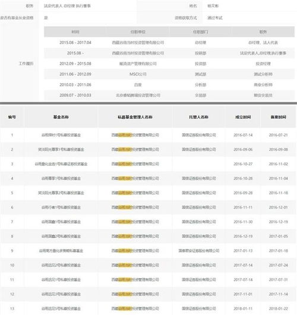
Task: Click 投资经理 in the 2012.09 row
Action: pos(263,64)
